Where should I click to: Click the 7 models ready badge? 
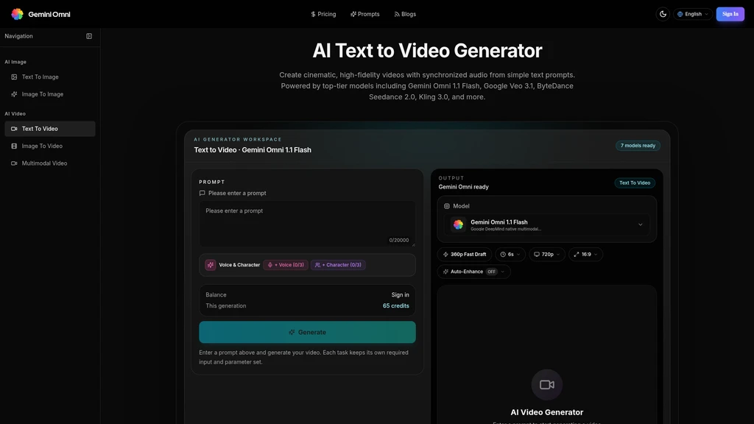click(x=638, y=146)
